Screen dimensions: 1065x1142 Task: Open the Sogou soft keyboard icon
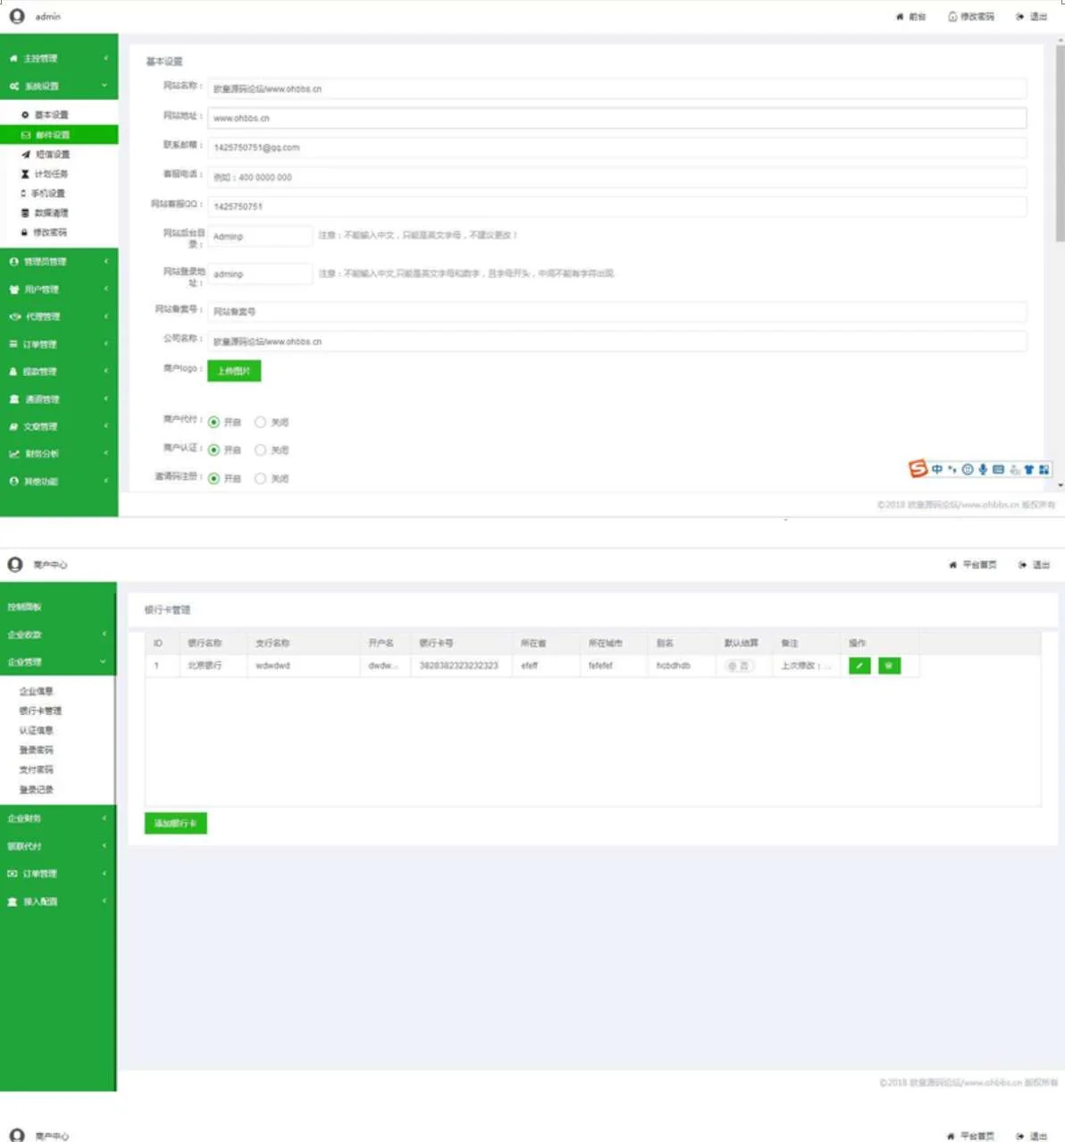pos(998,469)
